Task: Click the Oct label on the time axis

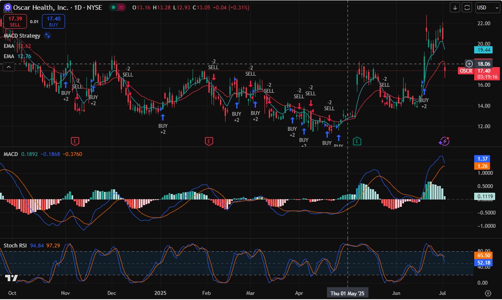Action: [12, 293]
